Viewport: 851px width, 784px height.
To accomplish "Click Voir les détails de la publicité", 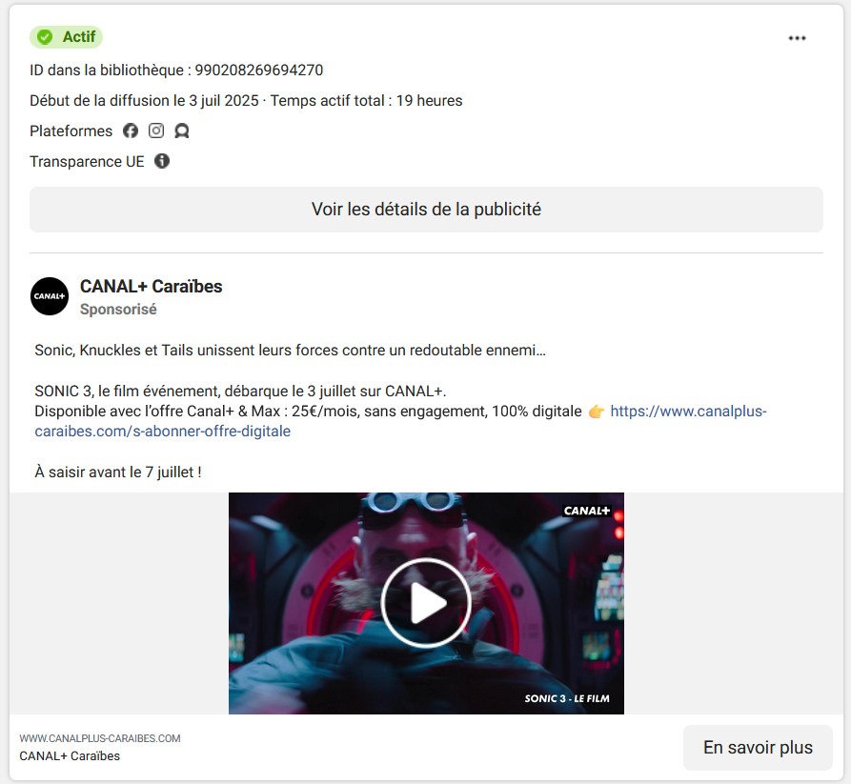I will (426, 210).
